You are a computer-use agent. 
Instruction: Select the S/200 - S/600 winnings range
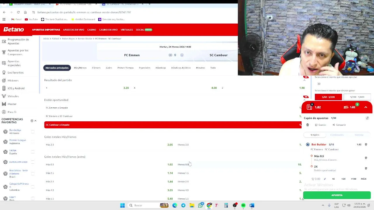357,97
